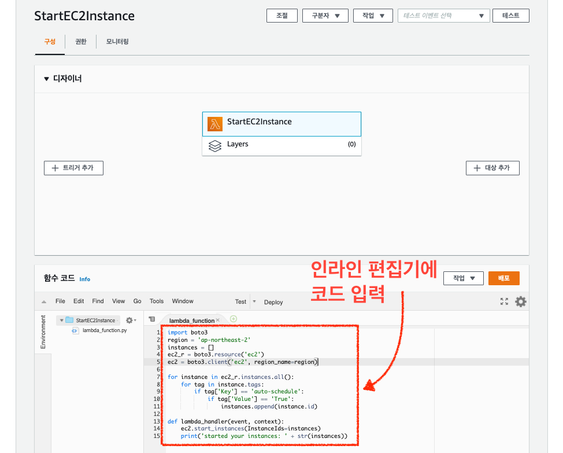Click the 테스트 button
Image resolution: width=563 pixels, height=453 pixels.
(511, 16)
